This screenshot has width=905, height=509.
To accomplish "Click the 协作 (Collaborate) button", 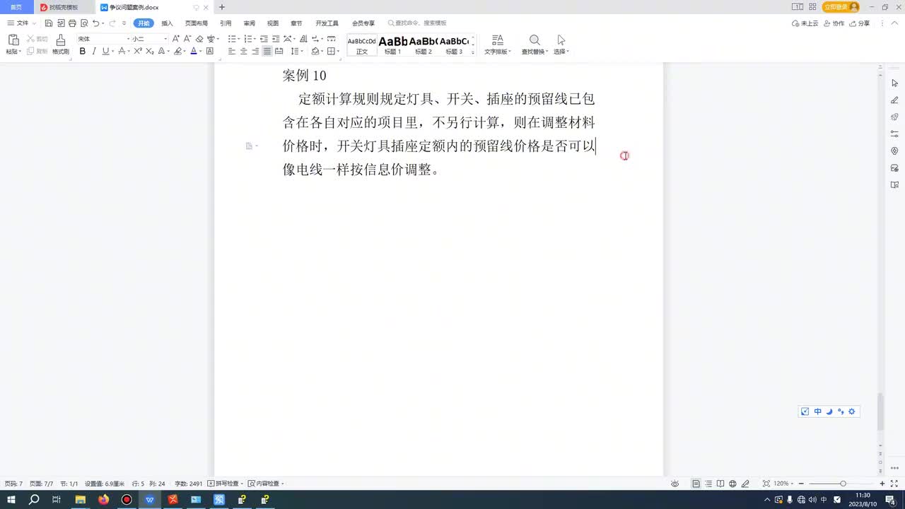I will (x=834, y=23).
